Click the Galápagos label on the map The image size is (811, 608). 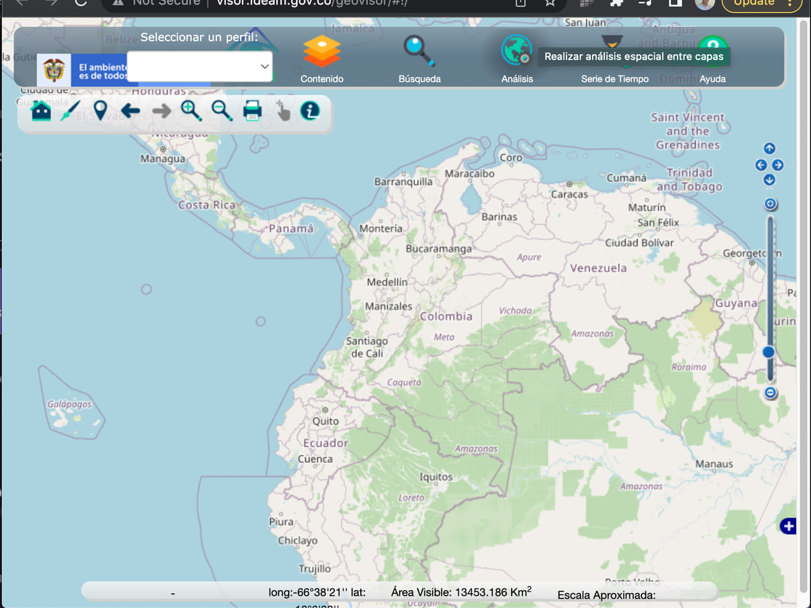click(69, 404)
